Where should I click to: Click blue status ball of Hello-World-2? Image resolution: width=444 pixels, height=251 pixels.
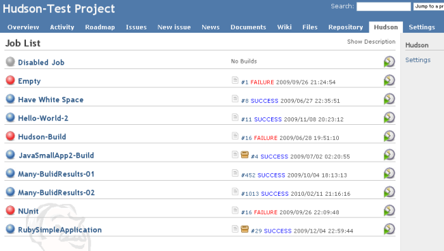[x=10, y=117]
